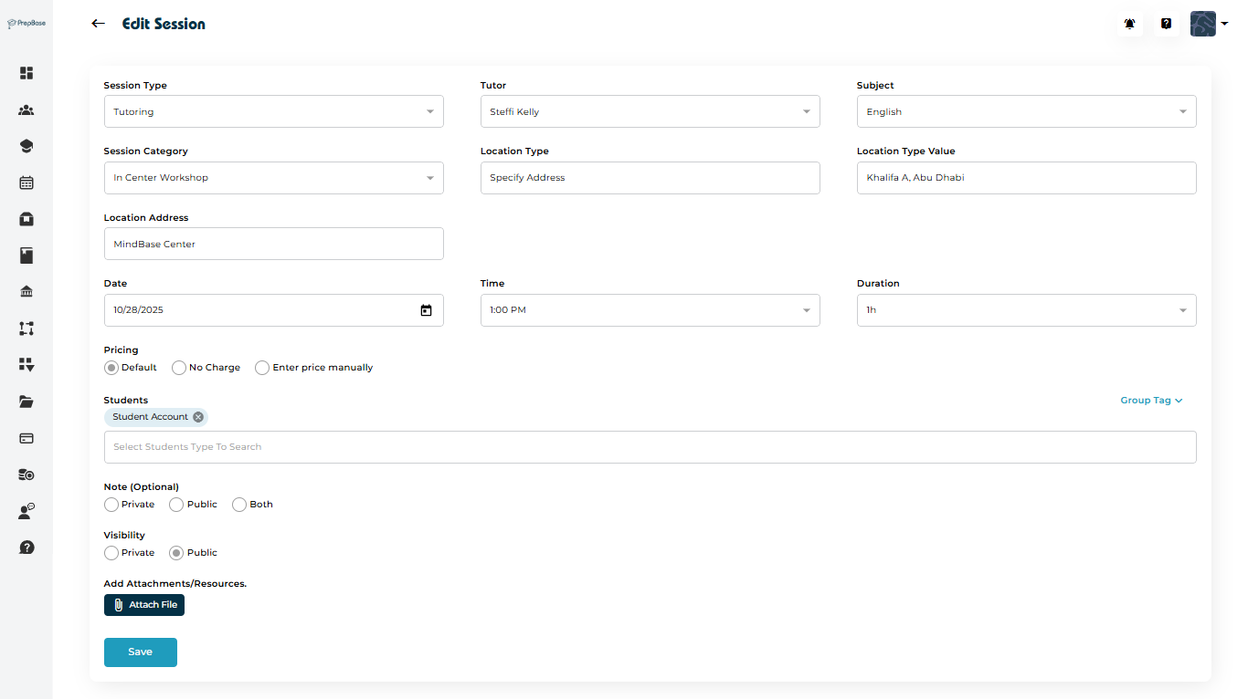Expand the Duration dropdown
The image size is (1248, 699).
point(1026,310)
